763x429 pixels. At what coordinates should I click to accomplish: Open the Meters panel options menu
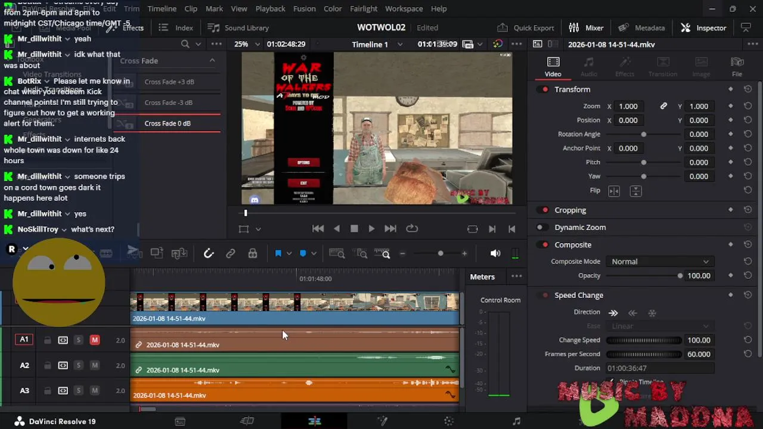pyautogui.click(x=517, y=276)
